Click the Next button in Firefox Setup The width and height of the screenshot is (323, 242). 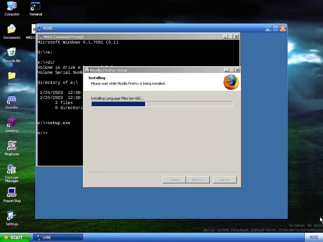(197, 180)
